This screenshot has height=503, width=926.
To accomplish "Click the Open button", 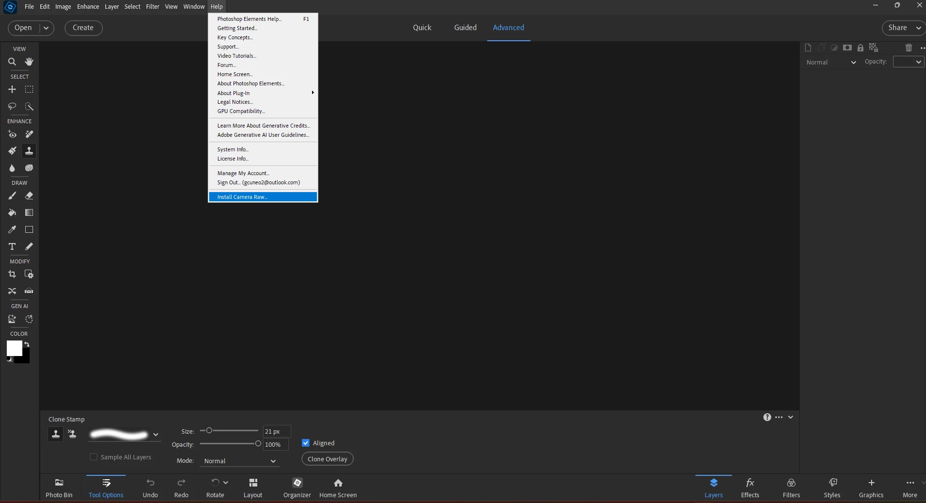I will click(23, 28).
